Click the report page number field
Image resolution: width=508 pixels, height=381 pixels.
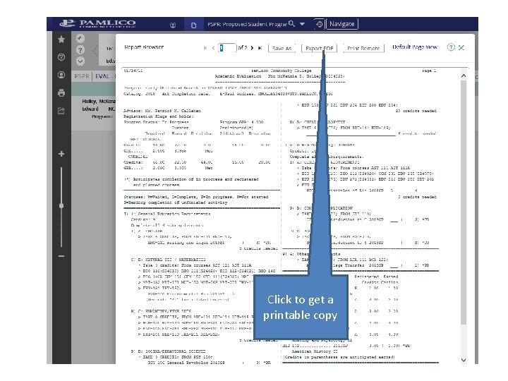[227, 48]
